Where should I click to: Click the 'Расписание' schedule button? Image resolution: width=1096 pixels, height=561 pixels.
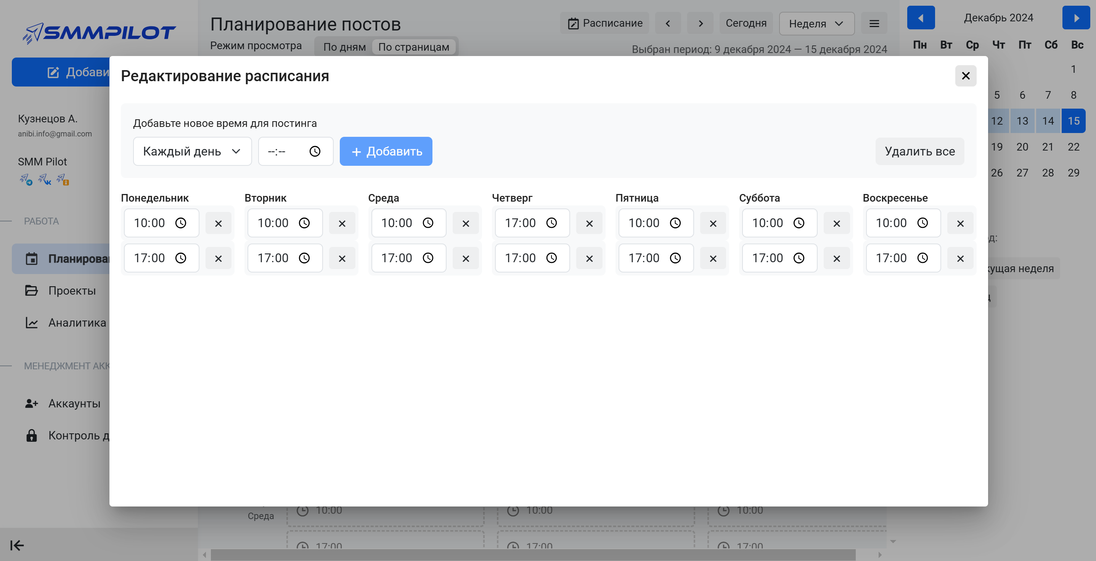pyautogui.click(x=604, y=23)
